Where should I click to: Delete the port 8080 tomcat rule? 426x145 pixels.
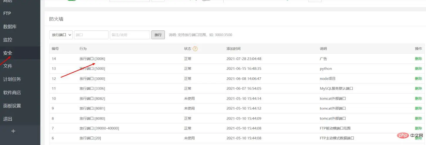(418, 118)
